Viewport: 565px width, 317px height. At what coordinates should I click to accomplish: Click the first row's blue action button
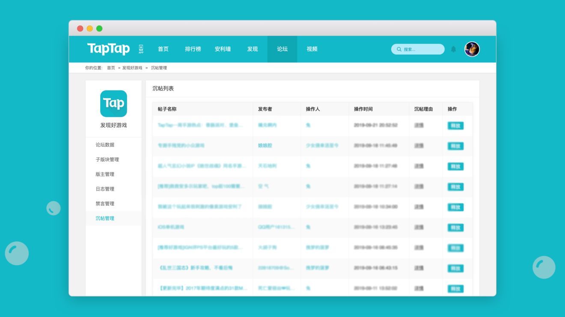455,125
